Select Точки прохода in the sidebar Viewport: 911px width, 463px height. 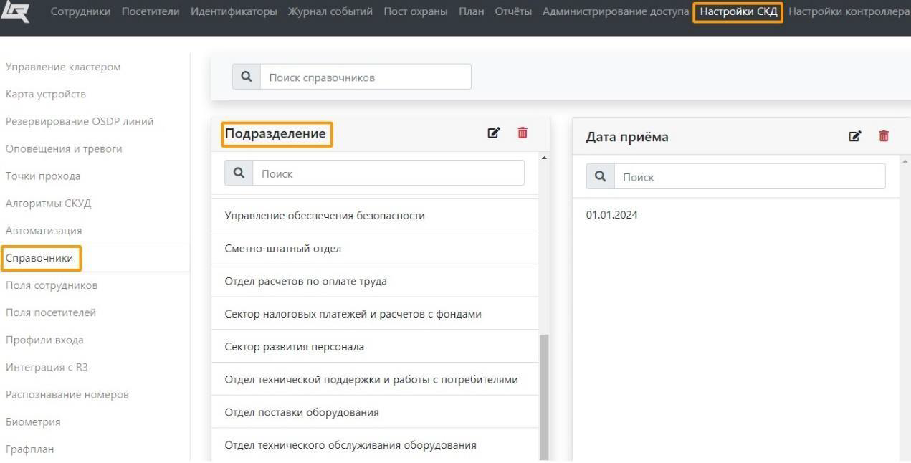coord(43,176)
